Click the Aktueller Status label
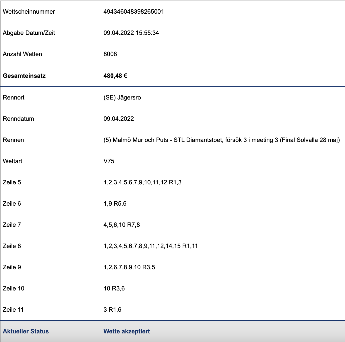This screenshot has height=342, width=345. 26,331
